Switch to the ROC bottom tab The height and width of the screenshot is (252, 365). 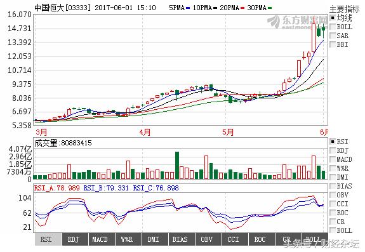coord(262,239)
